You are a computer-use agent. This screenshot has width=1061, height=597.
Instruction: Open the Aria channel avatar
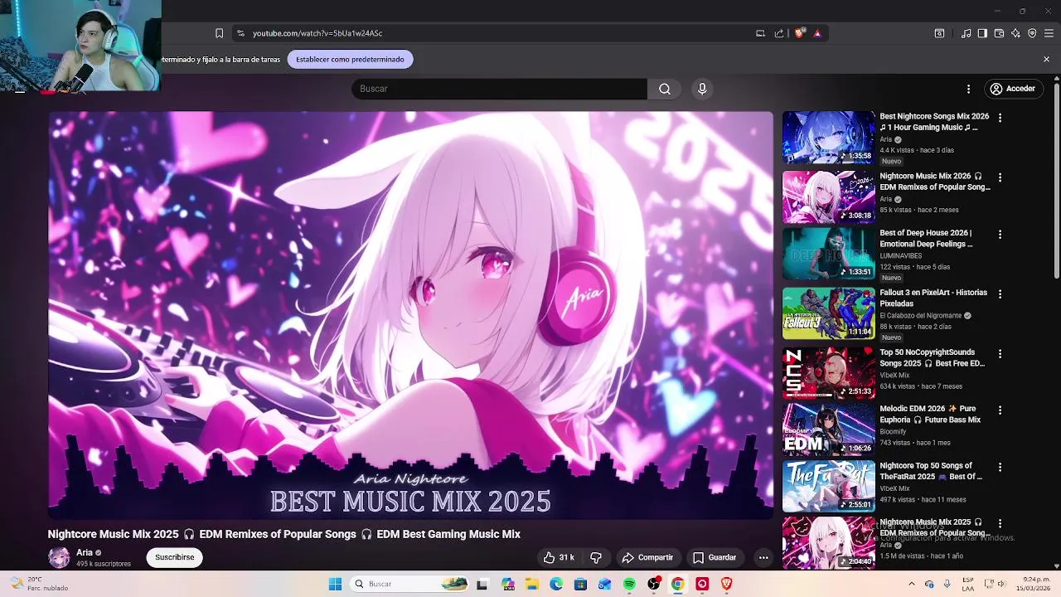59,558
